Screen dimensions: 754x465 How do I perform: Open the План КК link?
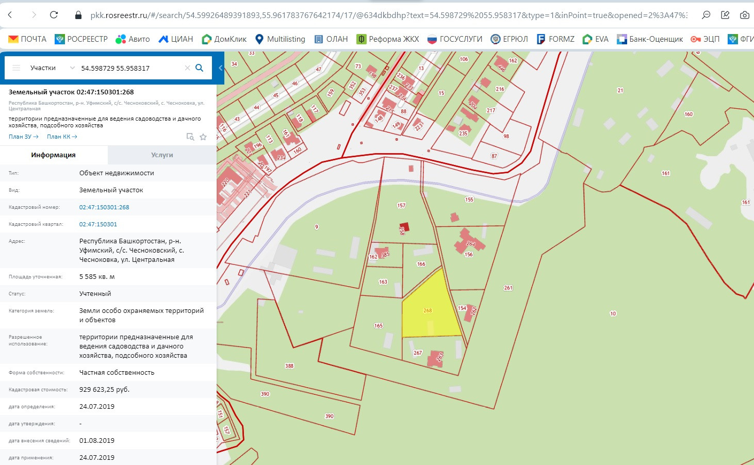(x=61, y=137)
